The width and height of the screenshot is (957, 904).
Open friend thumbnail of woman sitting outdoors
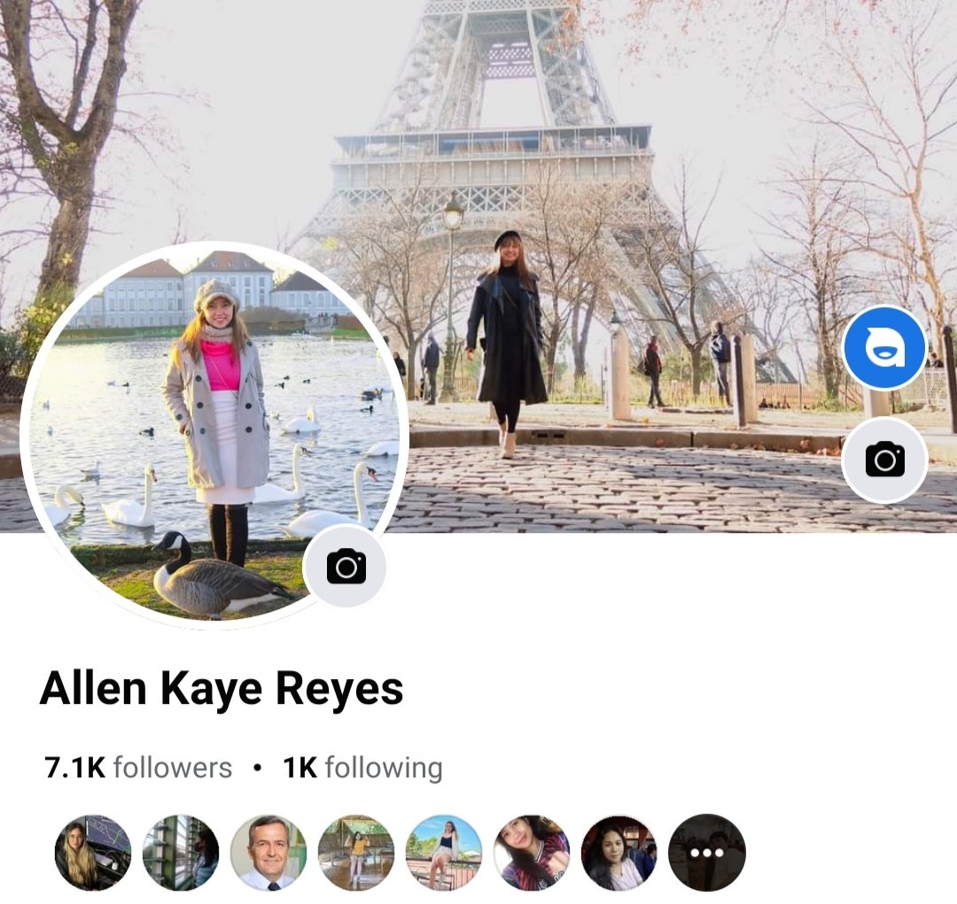(444, 853)
